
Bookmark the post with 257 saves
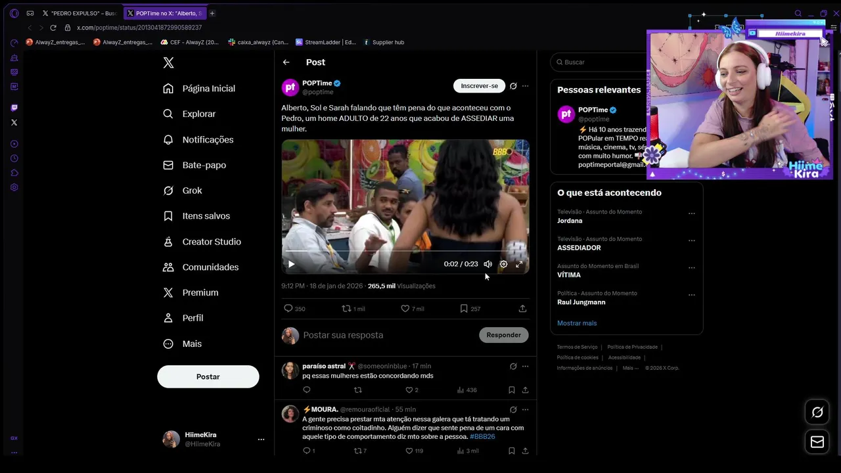[x=470, y=308]
